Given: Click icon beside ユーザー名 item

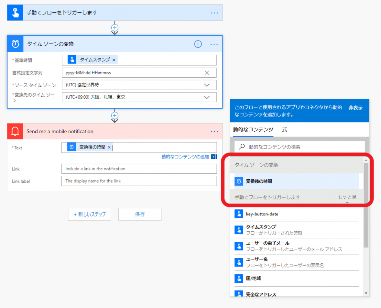Looking at the screenshot, I should pyautogui.click(x=239, y=262).
